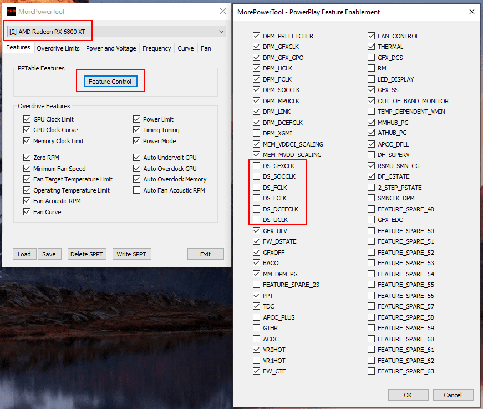483x409 pixels.
Task: Toggle FAN_CONTROL checkbox
Action: pyautogui.click(x=371, y=36)
